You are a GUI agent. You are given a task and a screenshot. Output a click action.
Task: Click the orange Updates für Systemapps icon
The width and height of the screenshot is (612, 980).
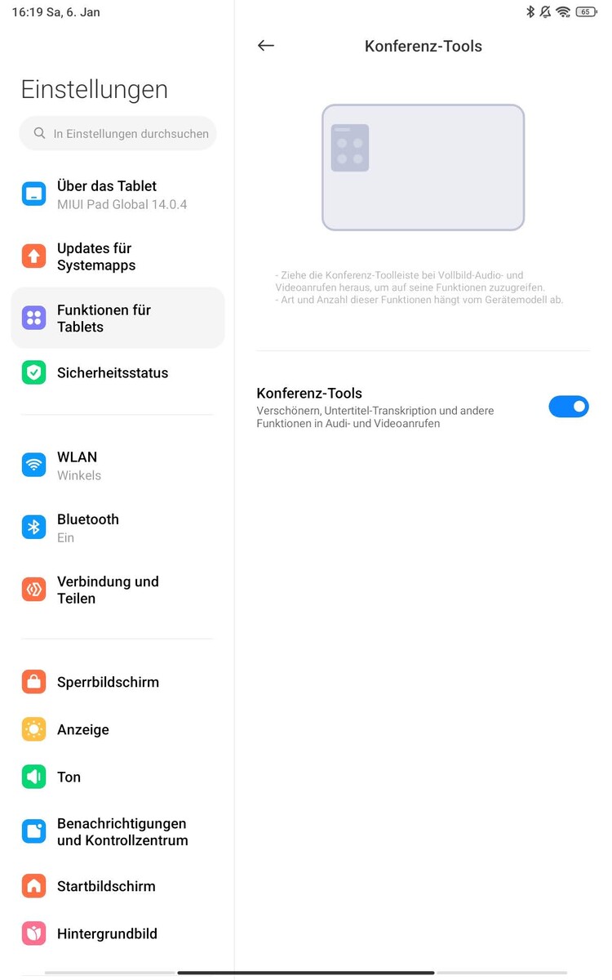tap(33, 256)
